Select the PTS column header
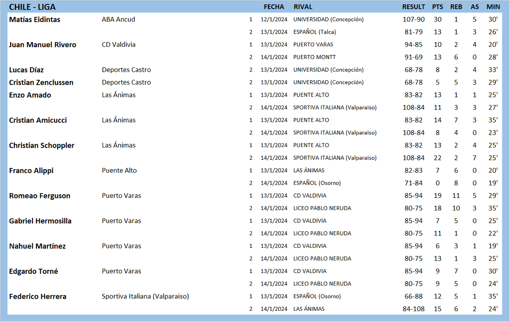The image size is (510, 321). [437, 7]
